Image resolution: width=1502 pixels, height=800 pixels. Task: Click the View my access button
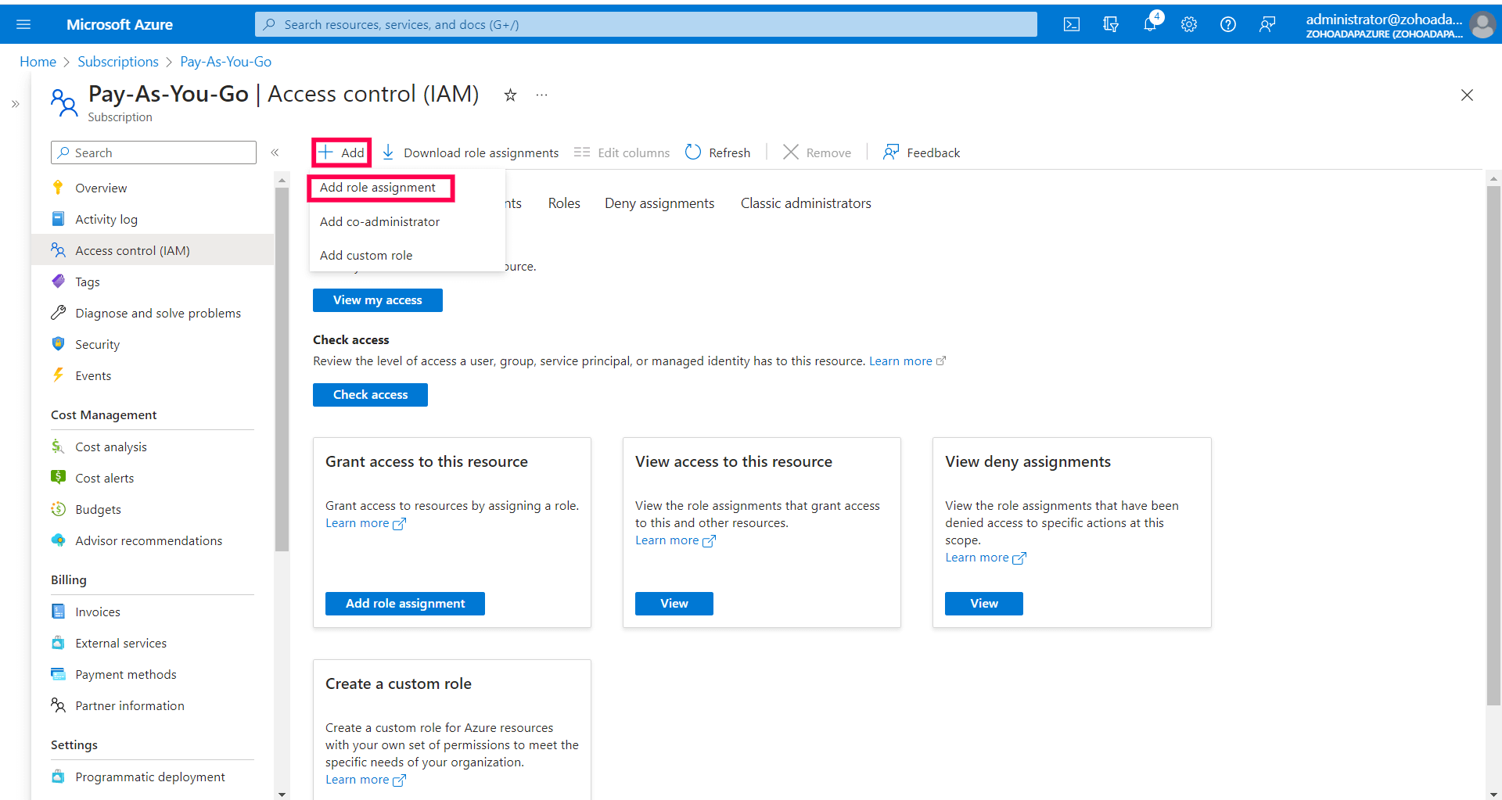point(377,300)
